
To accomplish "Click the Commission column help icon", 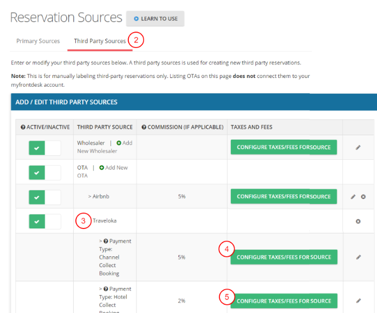I will (x=143, y=127).
